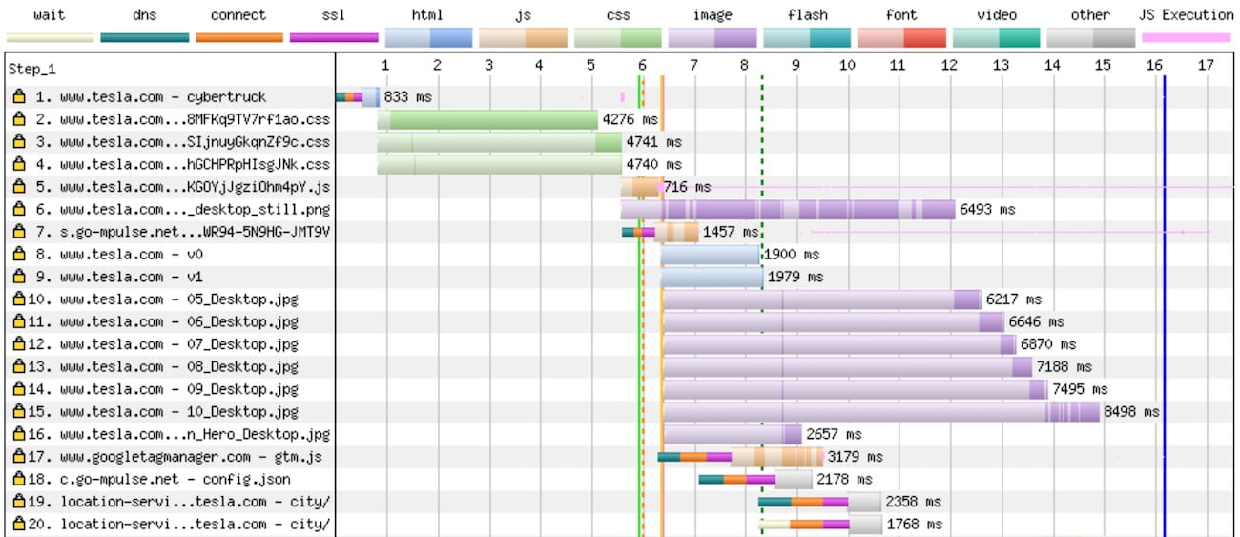Click the lock icon beside hGCHPRpHIsgJNk.css

pyautogui.click(x=18, y=164)
